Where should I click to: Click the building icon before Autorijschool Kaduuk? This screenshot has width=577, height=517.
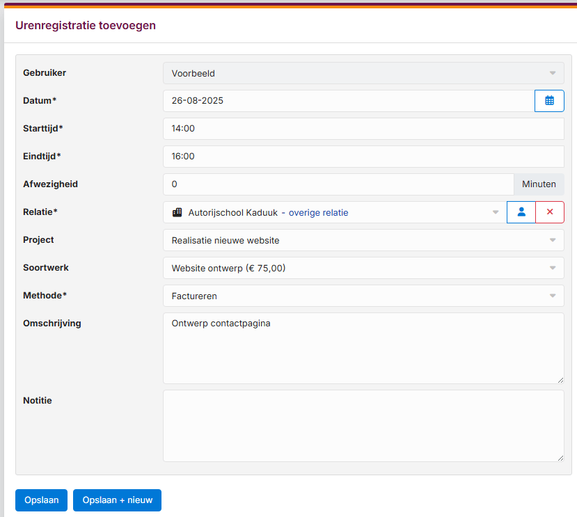177,212
